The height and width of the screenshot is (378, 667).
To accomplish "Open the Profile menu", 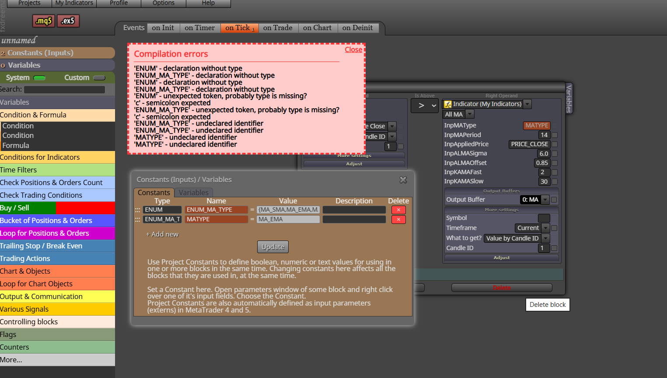I will coord(119,3).
